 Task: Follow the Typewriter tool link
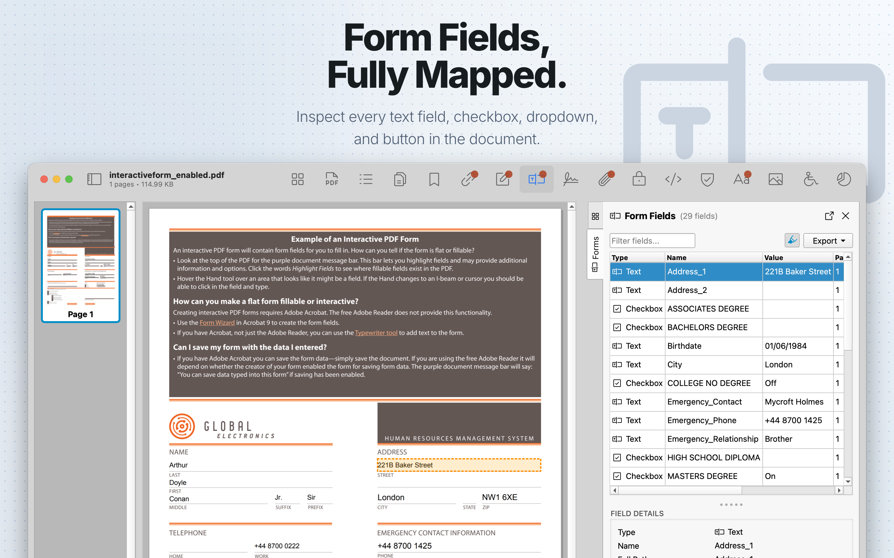tap(376, 333)
